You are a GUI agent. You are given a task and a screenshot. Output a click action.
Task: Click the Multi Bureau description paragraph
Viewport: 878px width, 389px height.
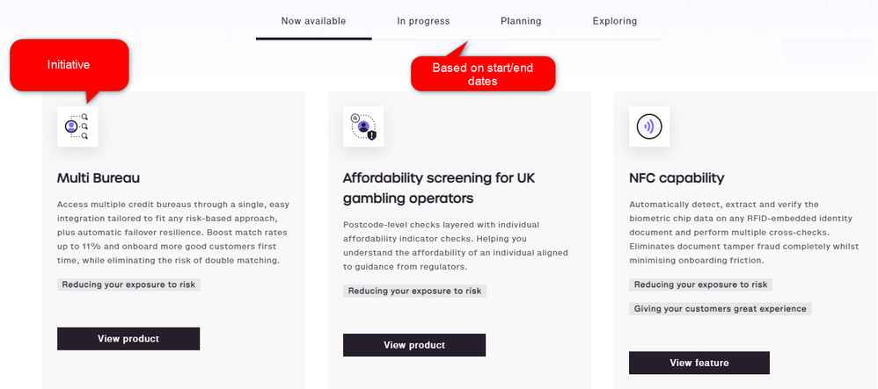[173, 233]
